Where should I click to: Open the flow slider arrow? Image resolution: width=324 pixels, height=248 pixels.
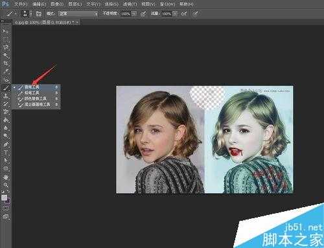[x=175, y=14]
